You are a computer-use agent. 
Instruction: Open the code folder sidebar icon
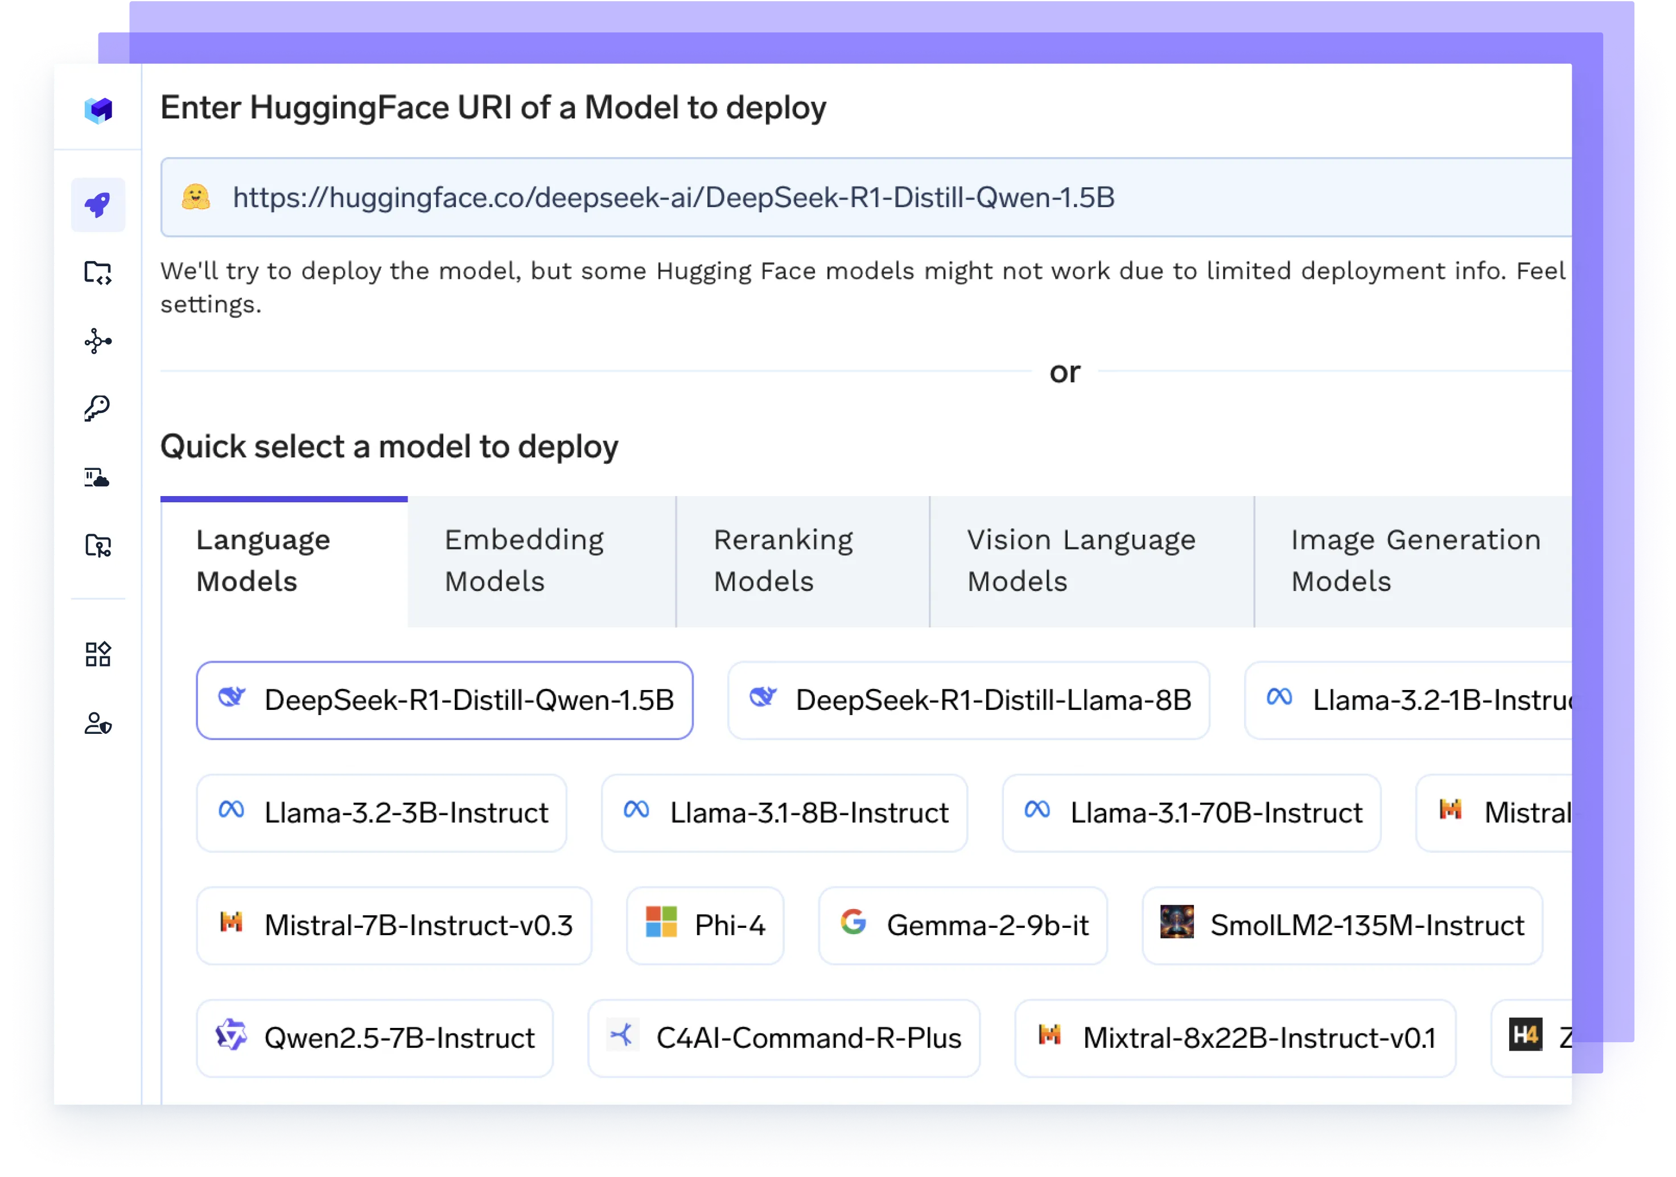(98, 274)
